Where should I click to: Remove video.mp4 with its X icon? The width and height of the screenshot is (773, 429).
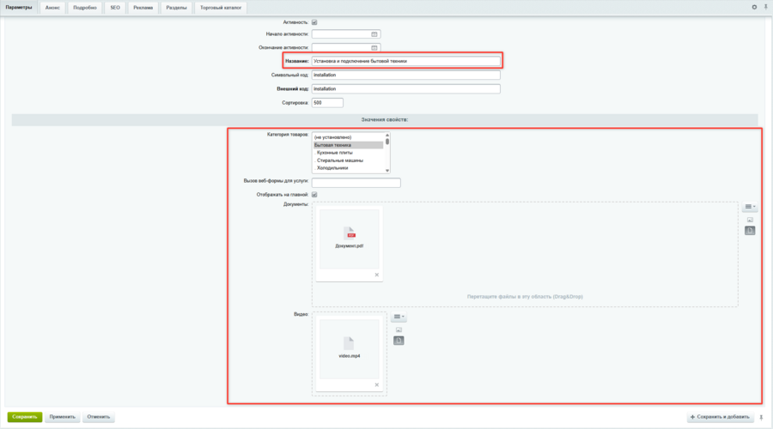point(377,384)
